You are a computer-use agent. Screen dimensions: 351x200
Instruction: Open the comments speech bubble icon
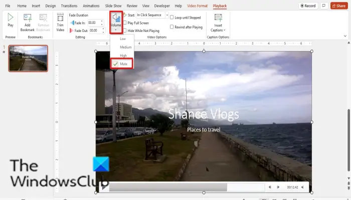[x=324, y=6]
